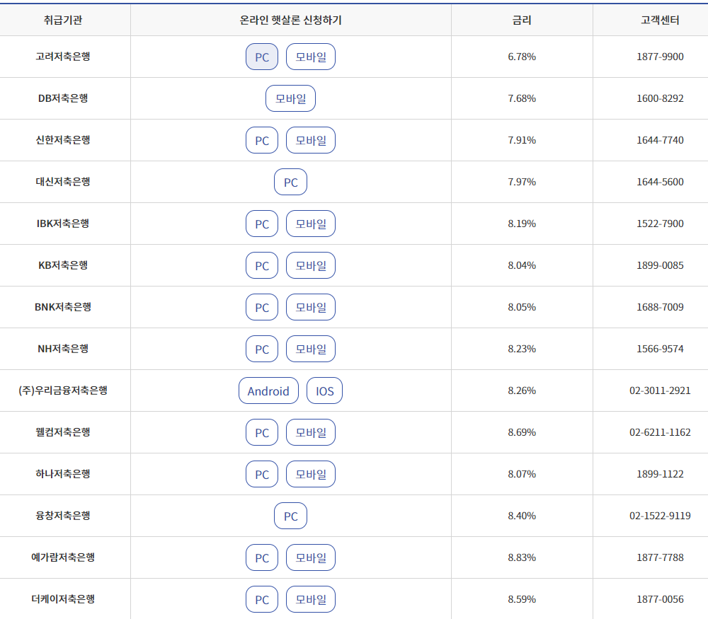Click 모바일 button in 예가람저축은행 row
Screen dimensions: 708x619
pos(311,557)
